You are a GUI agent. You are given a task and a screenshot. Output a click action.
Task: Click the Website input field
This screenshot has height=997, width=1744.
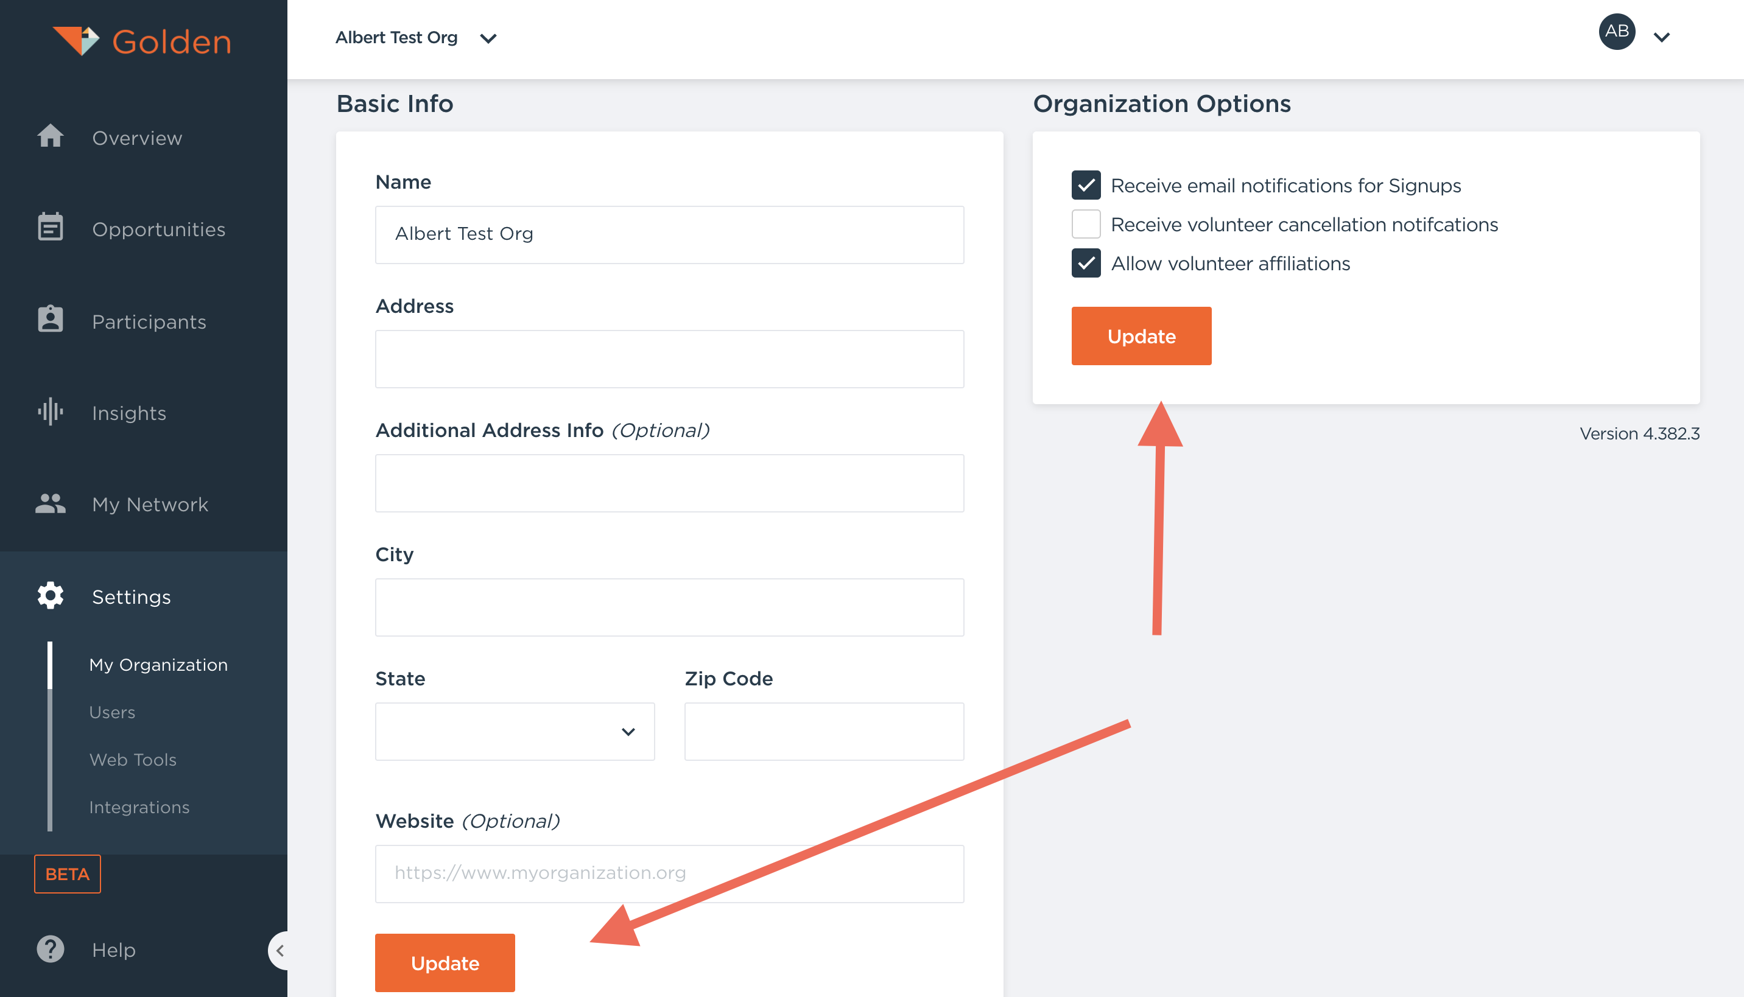669,873
